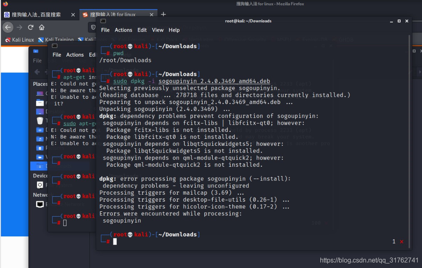This screenshot has width=422, height=268.
Task: Open the Actions menu in front terminal
Action: (x=123, y=30)
